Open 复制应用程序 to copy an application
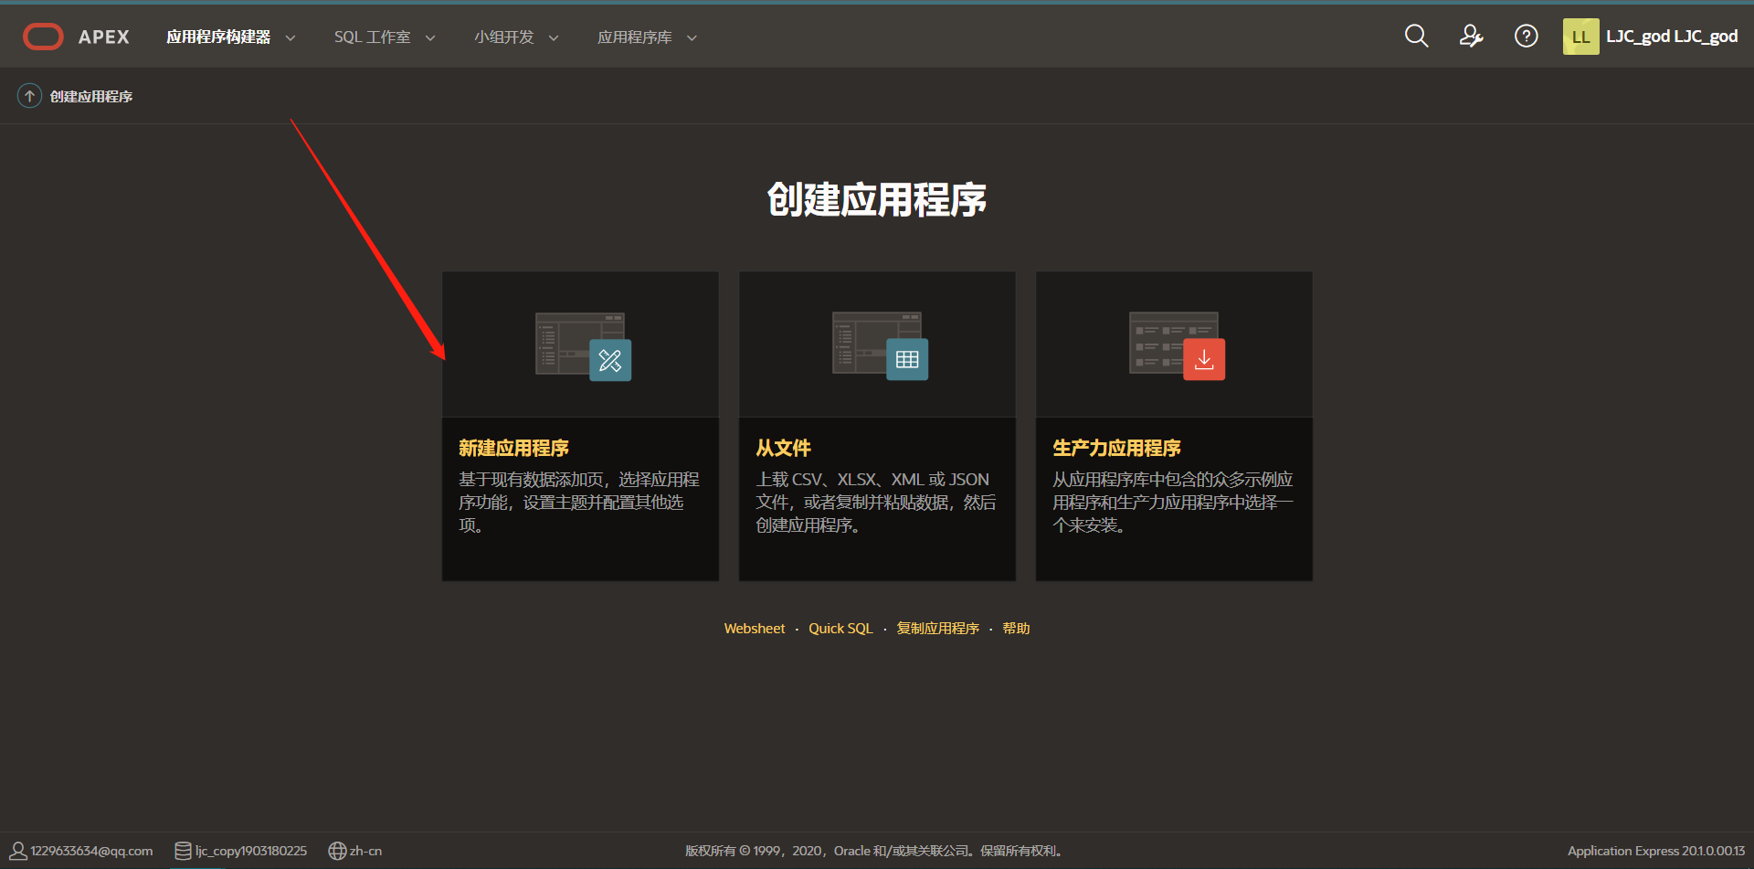This screenshot has height=869, width=1754. (x=937, y=628)
